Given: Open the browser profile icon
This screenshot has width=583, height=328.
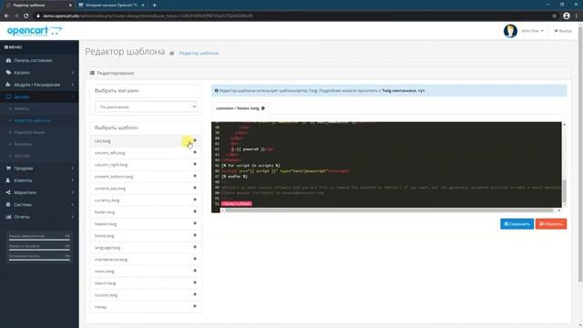Looking at the screenshot, I should pos(567,16).
